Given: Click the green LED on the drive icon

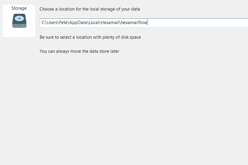Looking at the screenshot, I should [x=23, y=26].
